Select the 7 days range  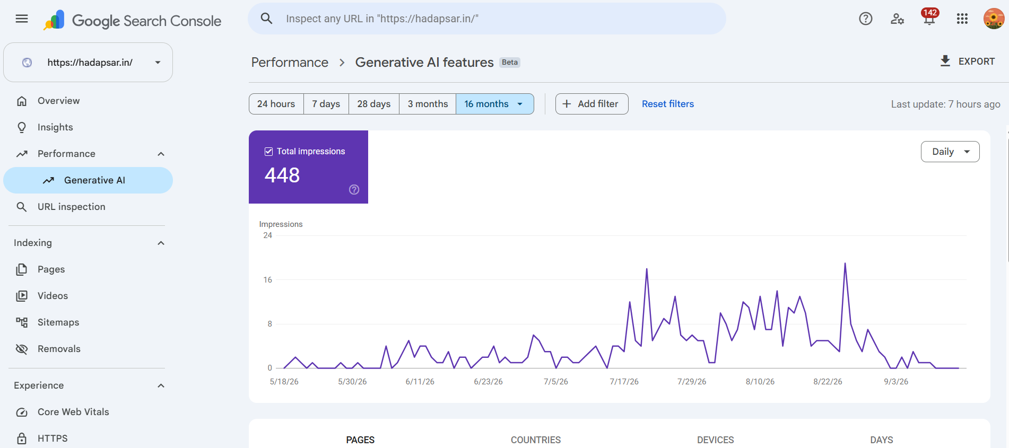(x=326, y=104)
